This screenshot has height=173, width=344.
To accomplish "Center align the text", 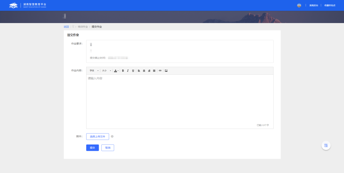I will [144, 71].
